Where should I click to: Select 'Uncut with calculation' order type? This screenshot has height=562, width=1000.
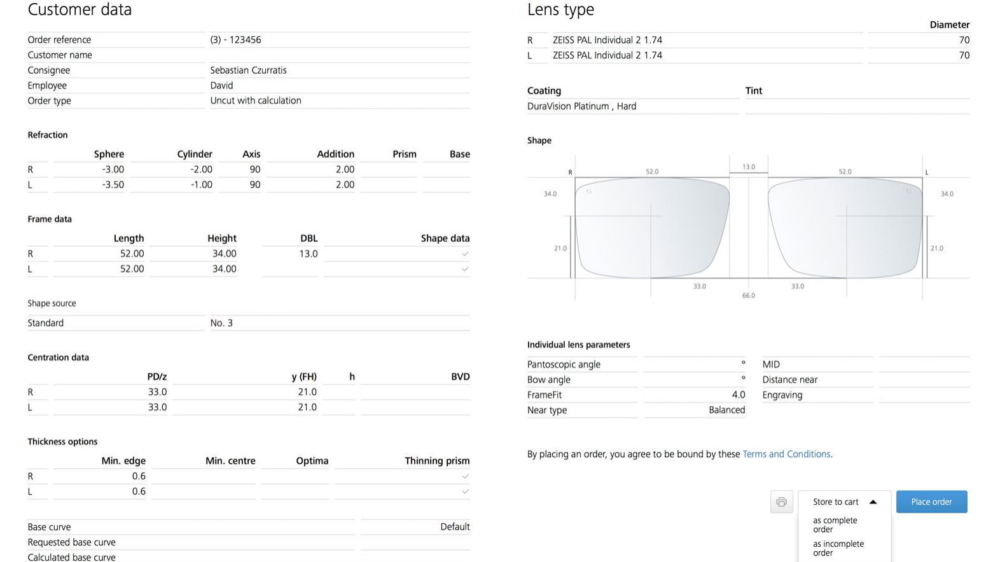click(256, 100)
